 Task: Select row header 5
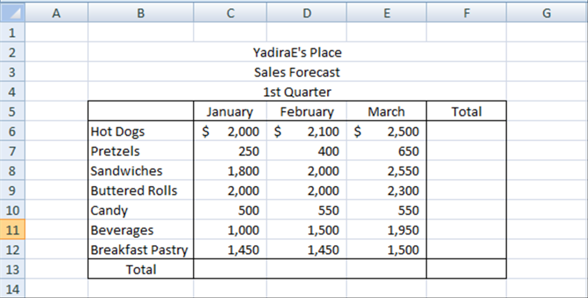[x=13, y=111]
